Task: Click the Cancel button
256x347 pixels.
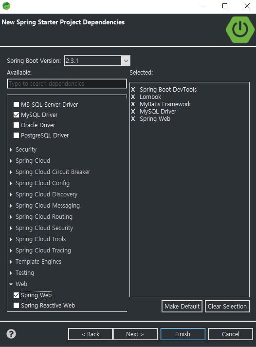Action: point(231,334)
